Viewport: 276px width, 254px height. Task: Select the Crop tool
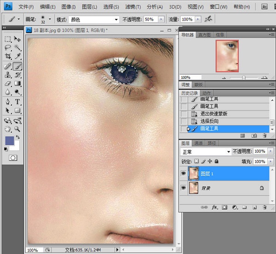click(7, 56)
